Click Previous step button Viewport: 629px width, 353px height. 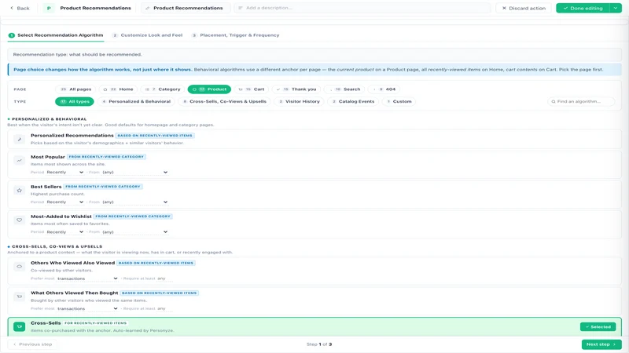32,344
